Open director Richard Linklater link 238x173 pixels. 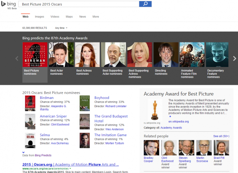click(116, 106)
